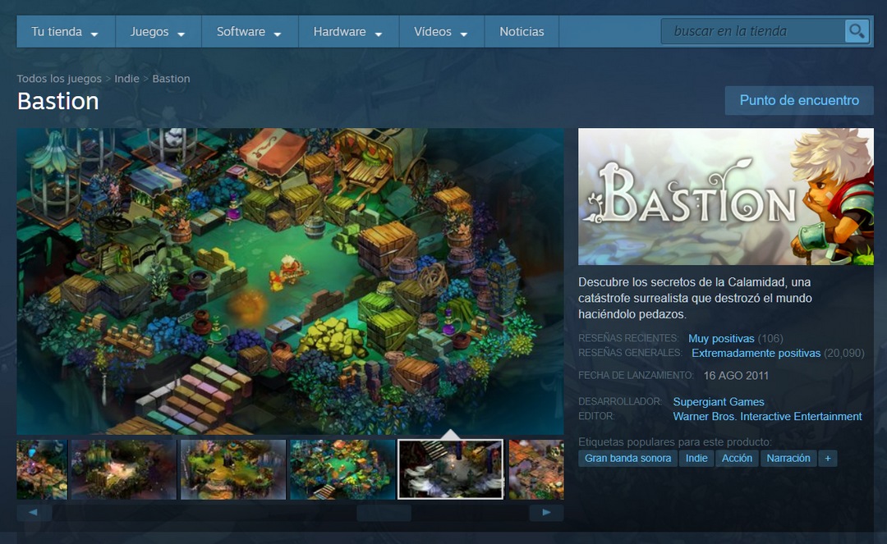This screenshot has width=887, height=544.
Task: Click the release date '16 AGO 2011'
Action: pyautogui.click(x=736, y=376)
